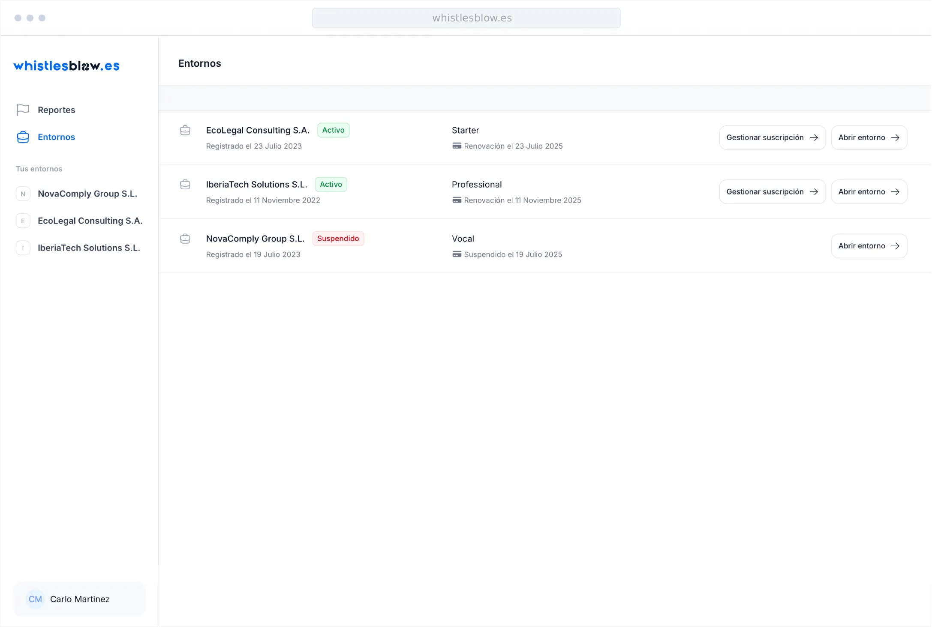The height and width of the screenshot is (627, 932).
Task: Click Gestionar suscripción for IberiaTech Solutions
Action: pyautogui.click(x=772, y=192)
